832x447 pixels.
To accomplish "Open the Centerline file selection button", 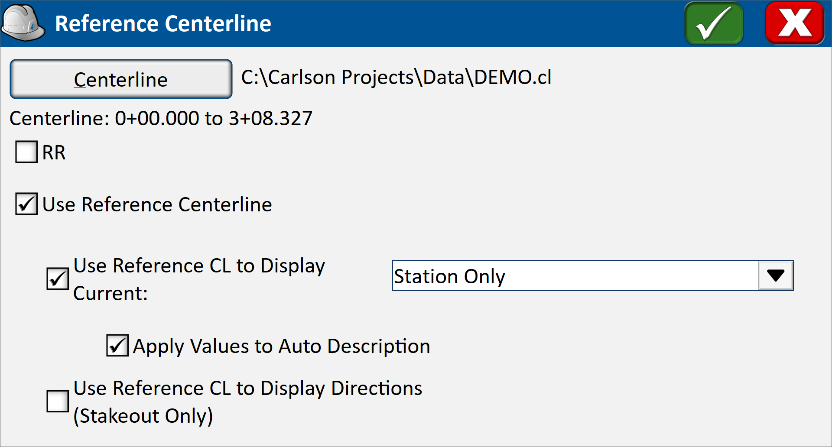I will point(121,79).
